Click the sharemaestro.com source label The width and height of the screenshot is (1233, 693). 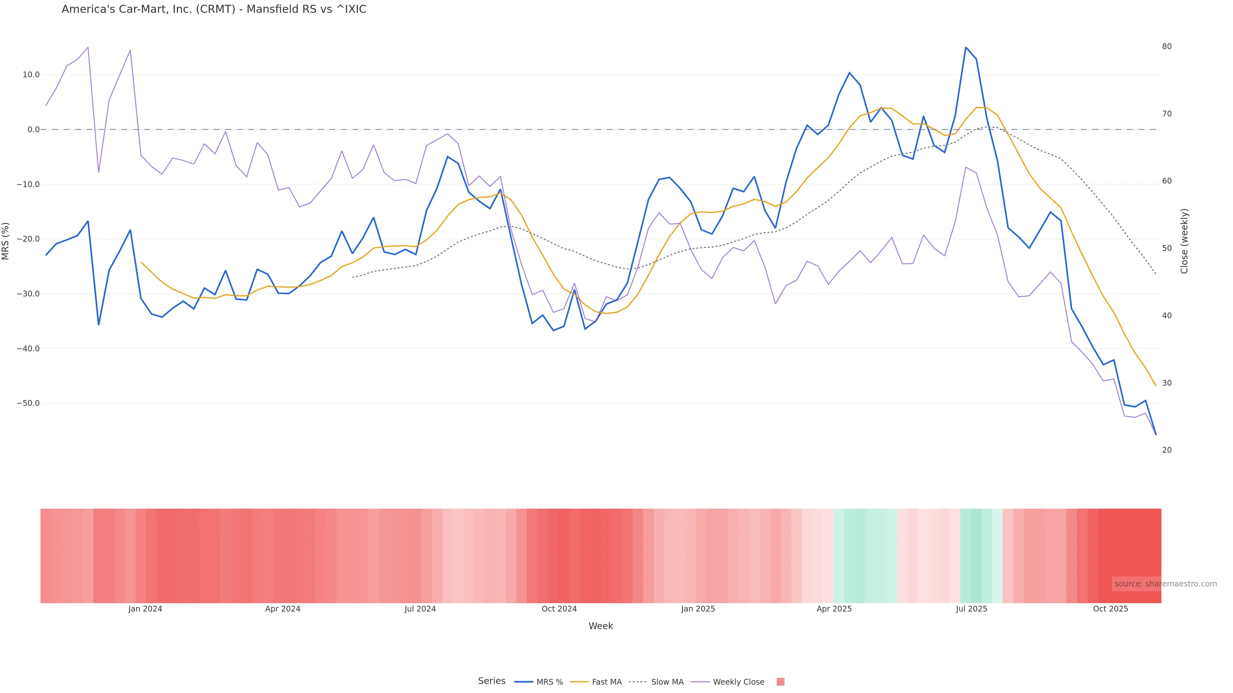1165,584
